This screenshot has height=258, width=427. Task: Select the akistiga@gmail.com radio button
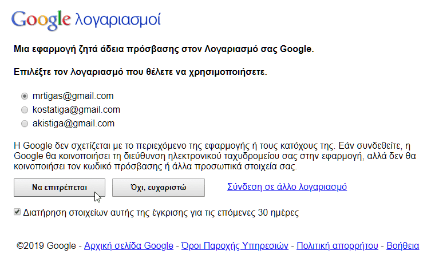coord(25,124)
